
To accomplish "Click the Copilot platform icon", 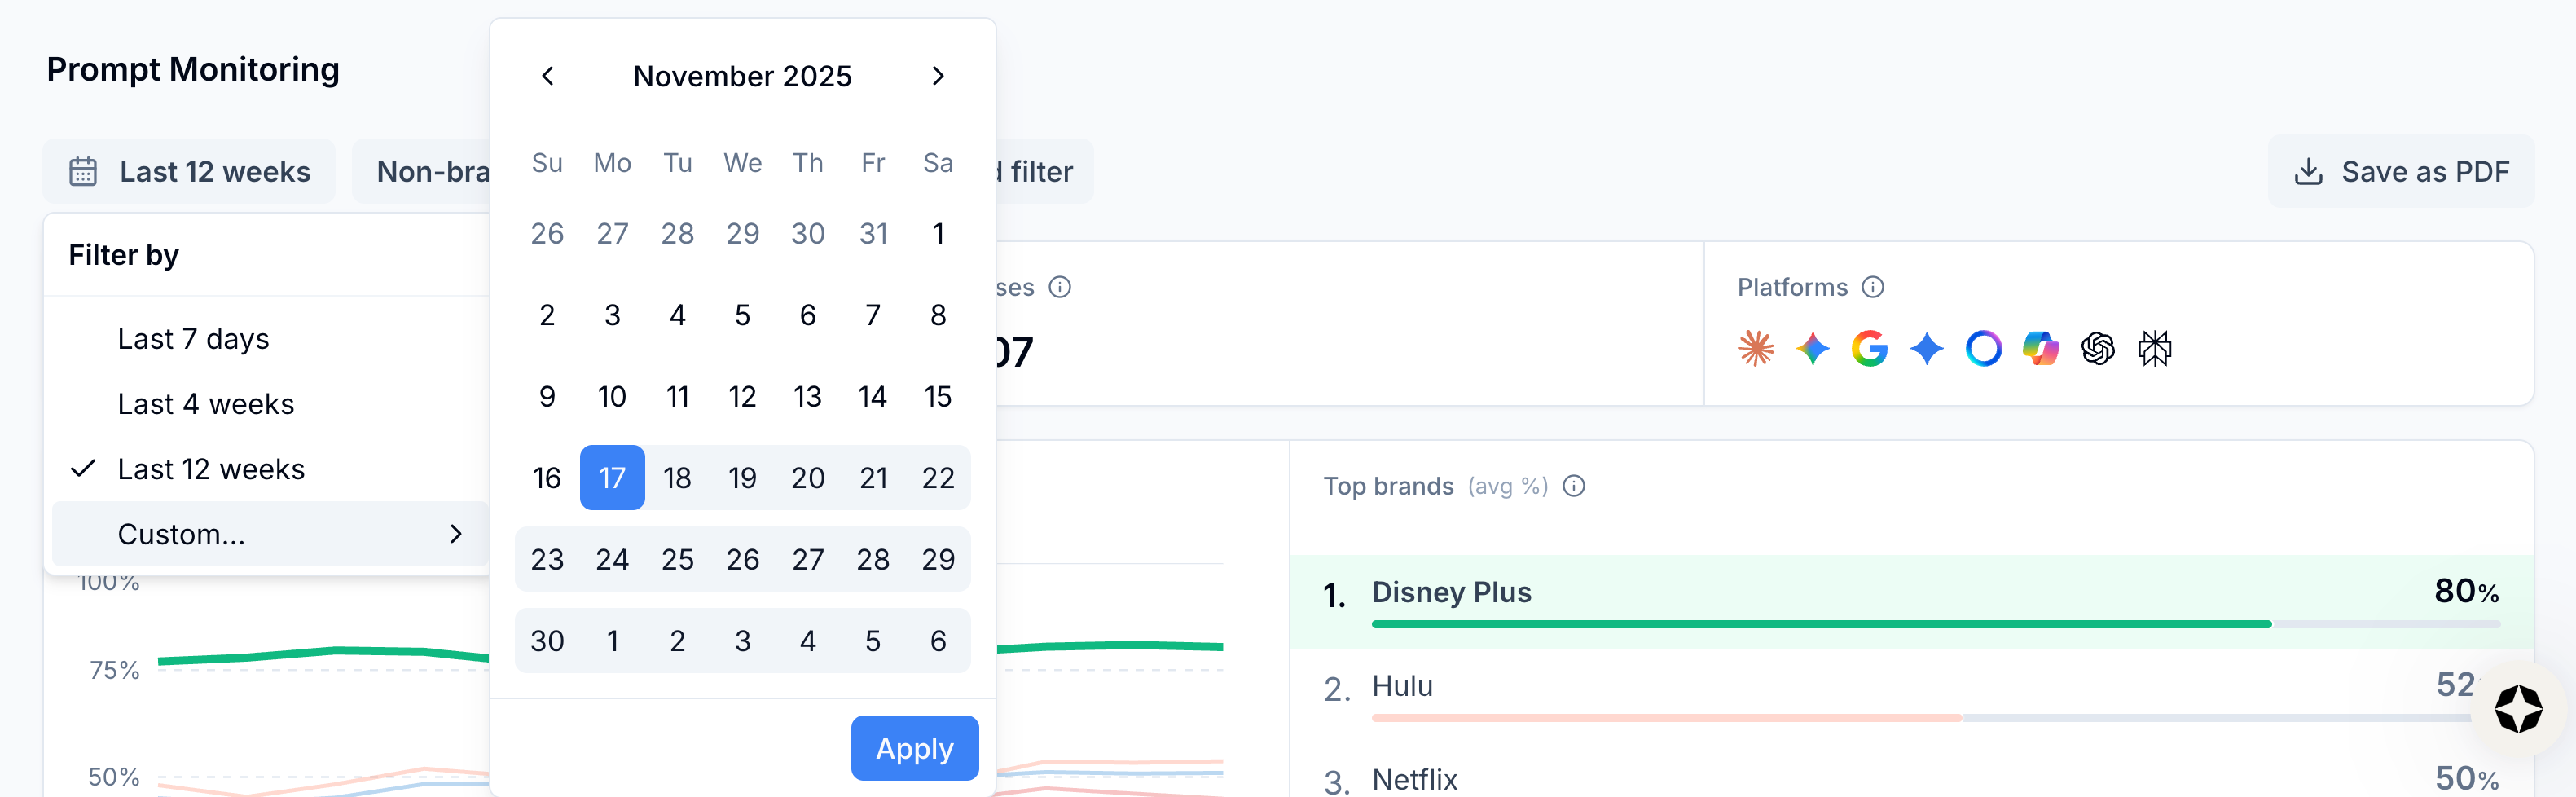I will (2040, 348).
